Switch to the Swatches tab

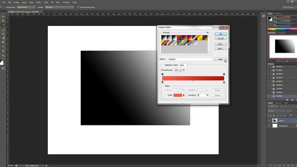tap(278, 13)
